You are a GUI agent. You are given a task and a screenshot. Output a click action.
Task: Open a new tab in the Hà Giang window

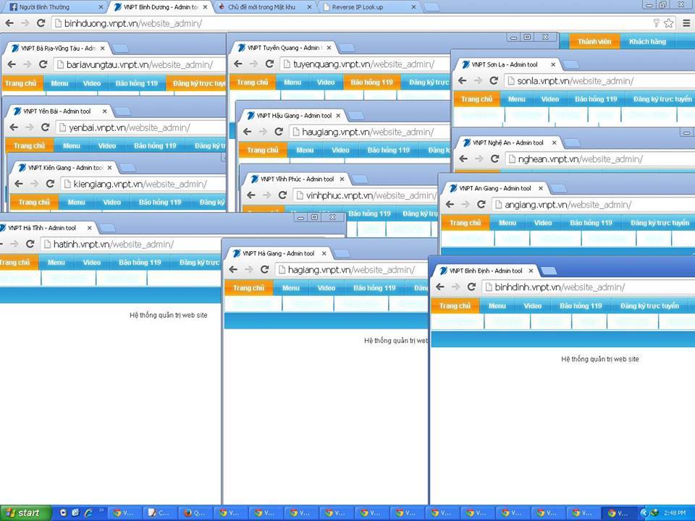tap(341, 253)
